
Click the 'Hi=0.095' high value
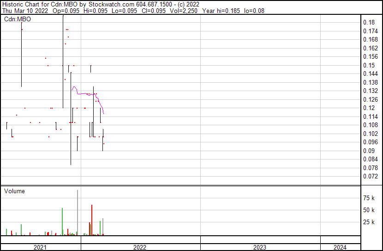click(95, 11)
